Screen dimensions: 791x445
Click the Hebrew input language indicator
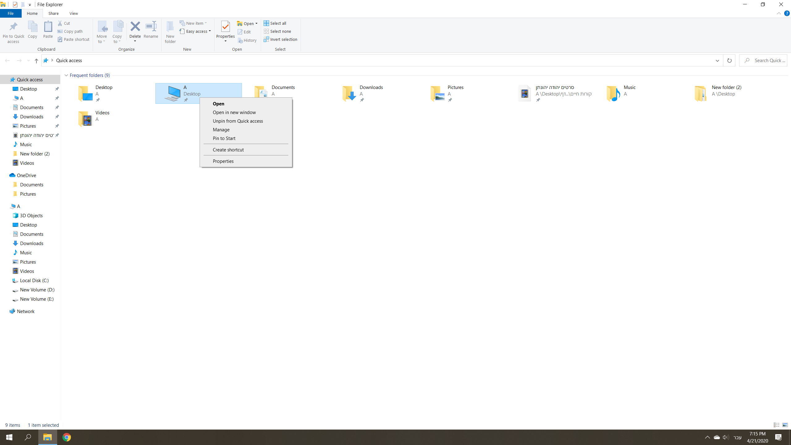pos(738,438)
